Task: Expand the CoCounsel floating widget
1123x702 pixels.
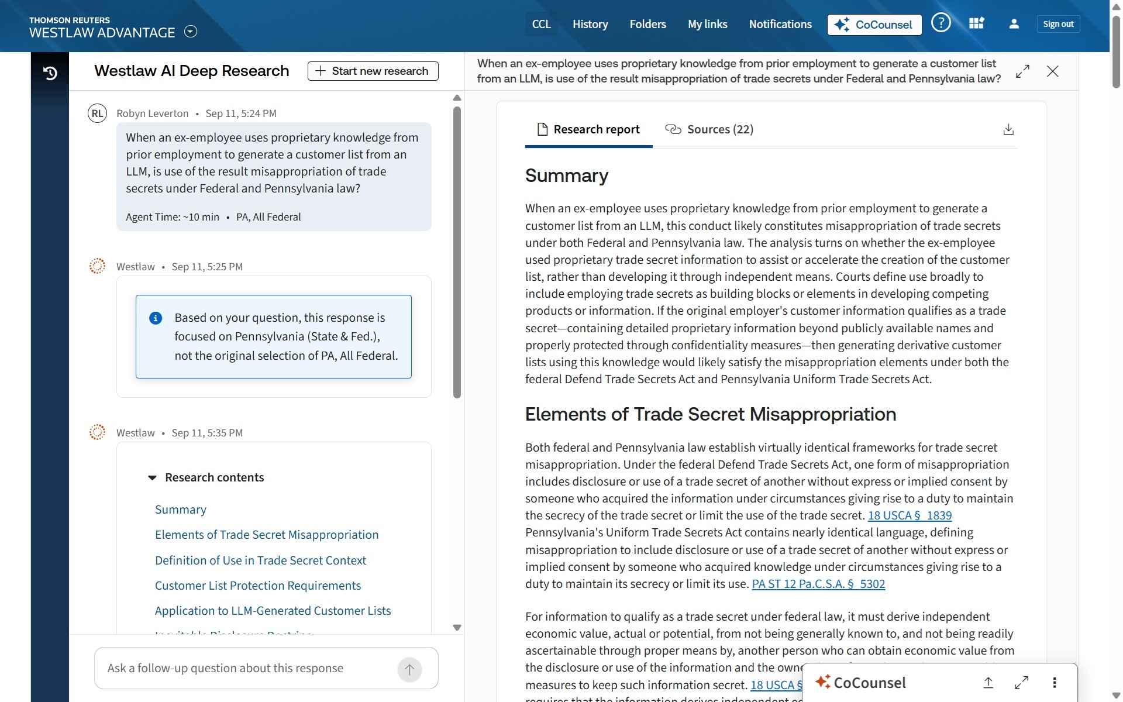Action: click(1022, 683)
